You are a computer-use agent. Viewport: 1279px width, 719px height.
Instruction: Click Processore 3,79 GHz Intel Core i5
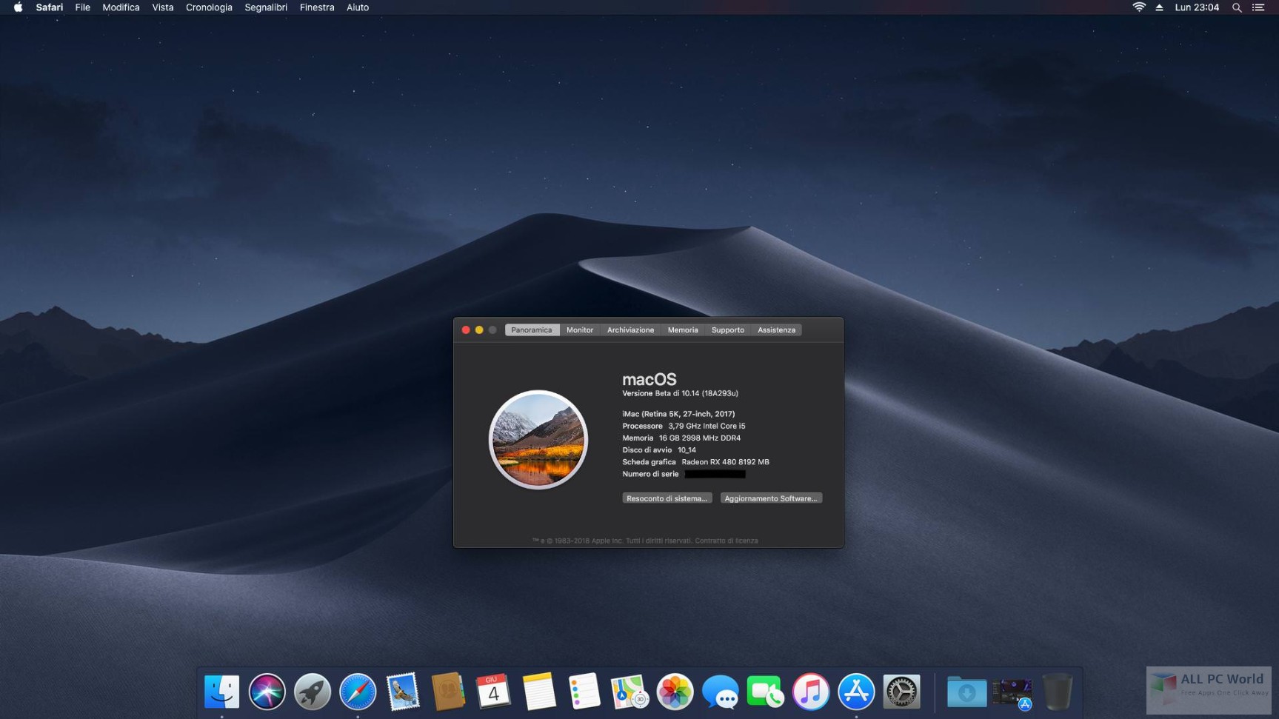[684, 426]
